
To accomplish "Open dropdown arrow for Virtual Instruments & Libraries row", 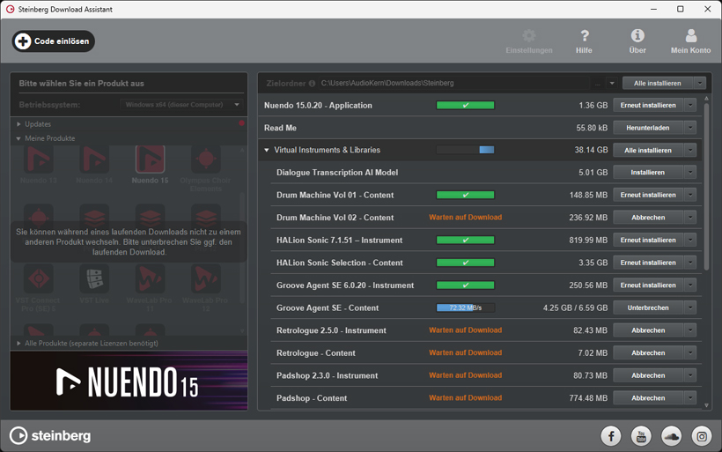I will point(690,150).
